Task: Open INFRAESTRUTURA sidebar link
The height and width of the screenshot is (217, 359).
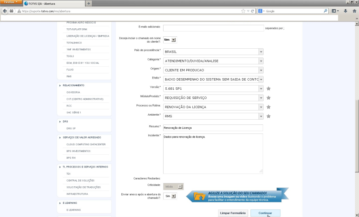Action: 77,194
